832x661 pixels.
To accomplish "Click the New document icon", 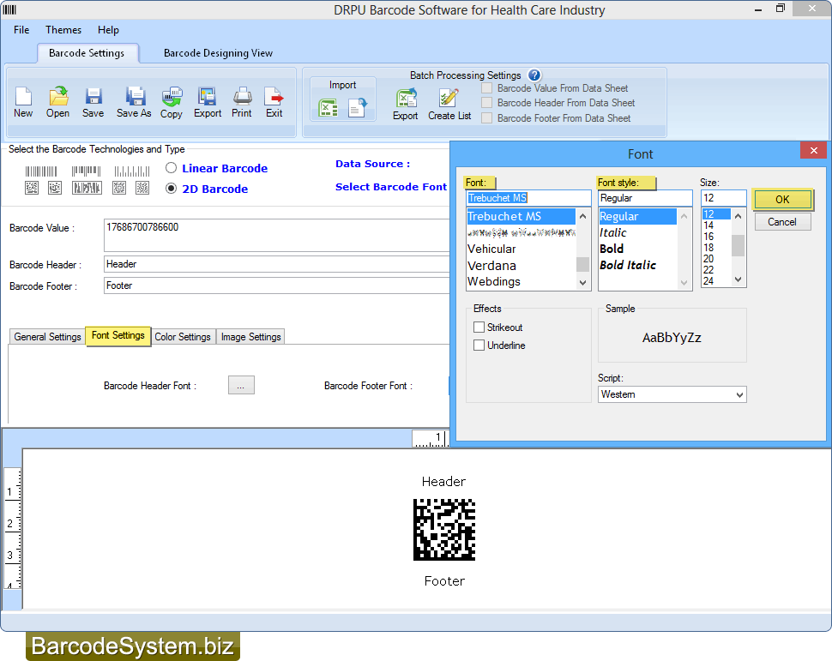I will (x=23, y=97).
